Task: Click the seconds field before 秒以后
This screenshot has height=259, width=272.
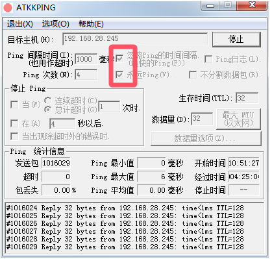Action: (62, 124)
